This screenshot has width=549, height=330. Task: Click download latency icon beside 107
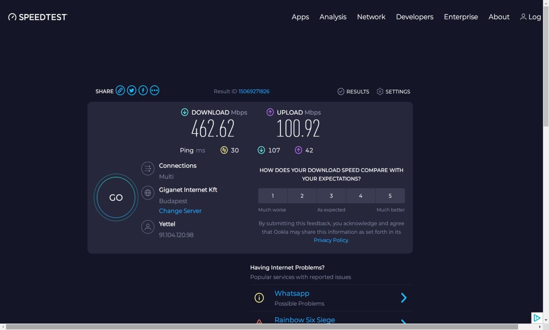[x=261, y=150]
